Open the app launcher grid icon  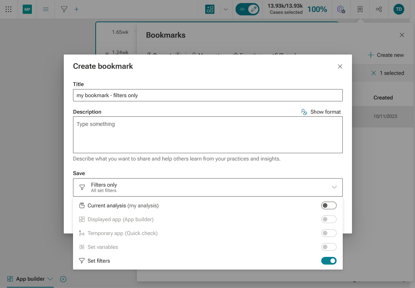8,9
